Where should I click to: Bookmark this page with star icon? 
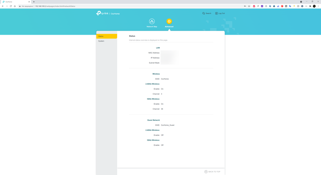[x=249, y=6]
